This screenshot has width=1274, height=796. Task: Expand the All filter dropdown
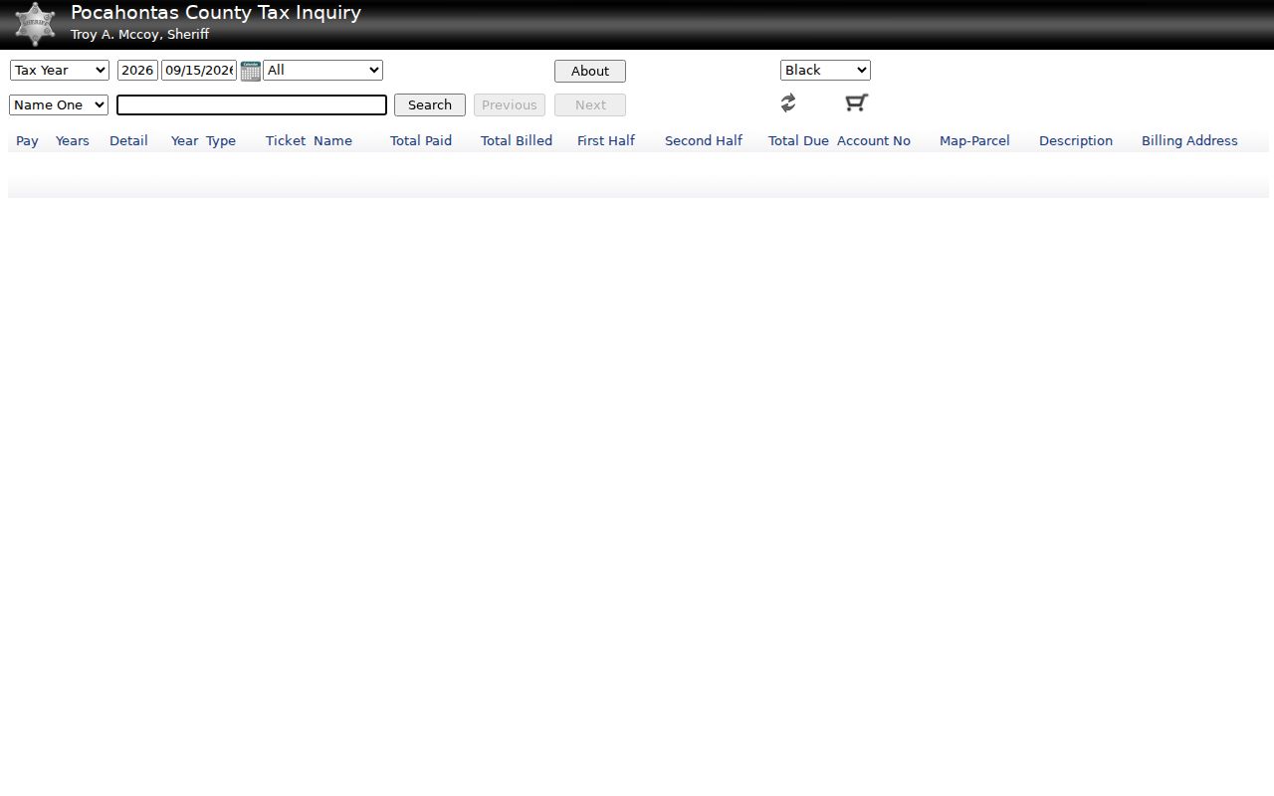coord(322,70)
